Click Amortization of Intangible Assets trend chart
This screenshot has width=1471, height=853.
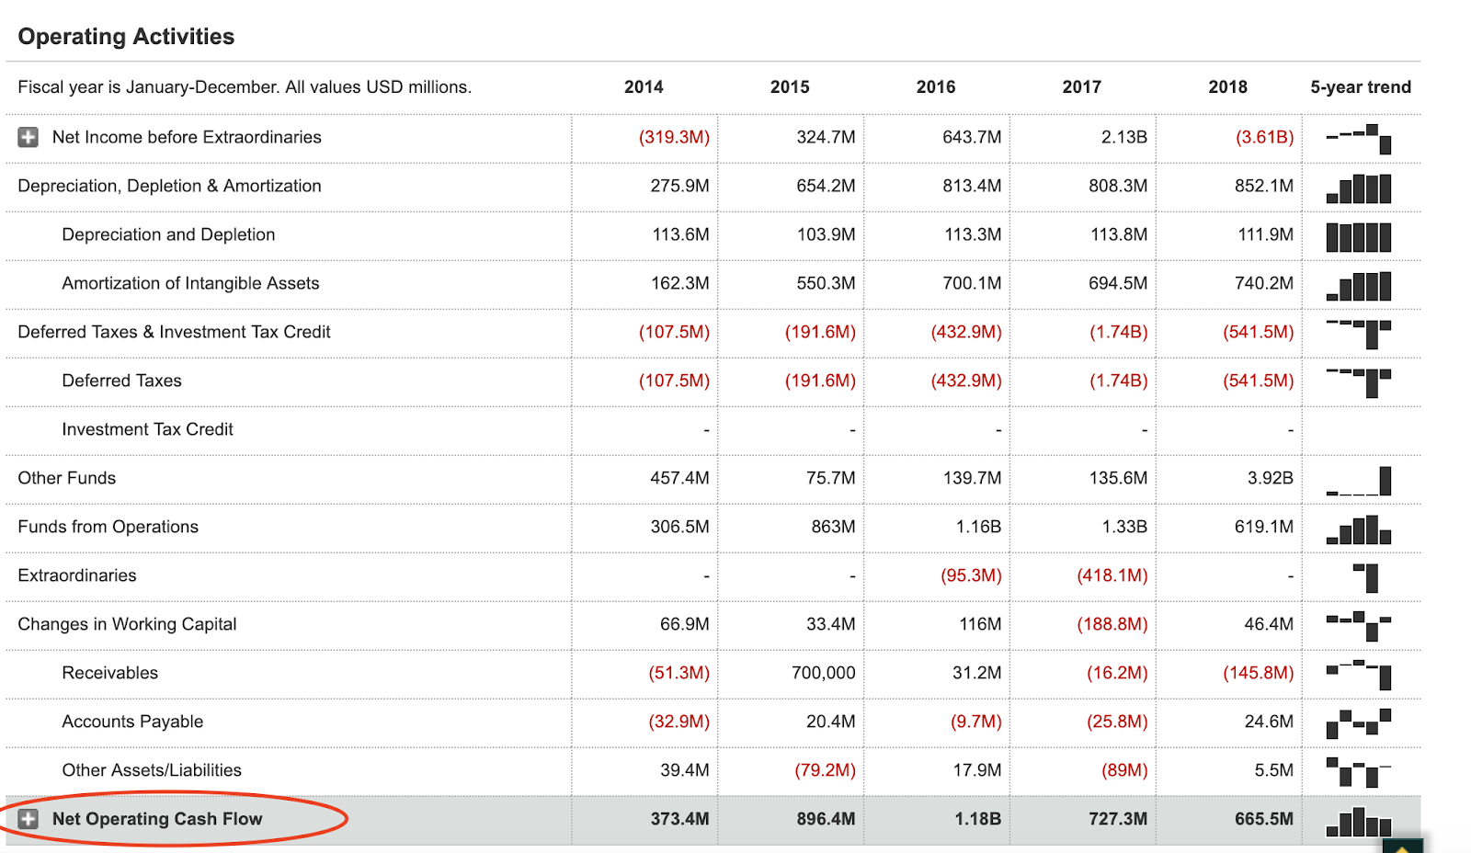(x=1359, y=286)
